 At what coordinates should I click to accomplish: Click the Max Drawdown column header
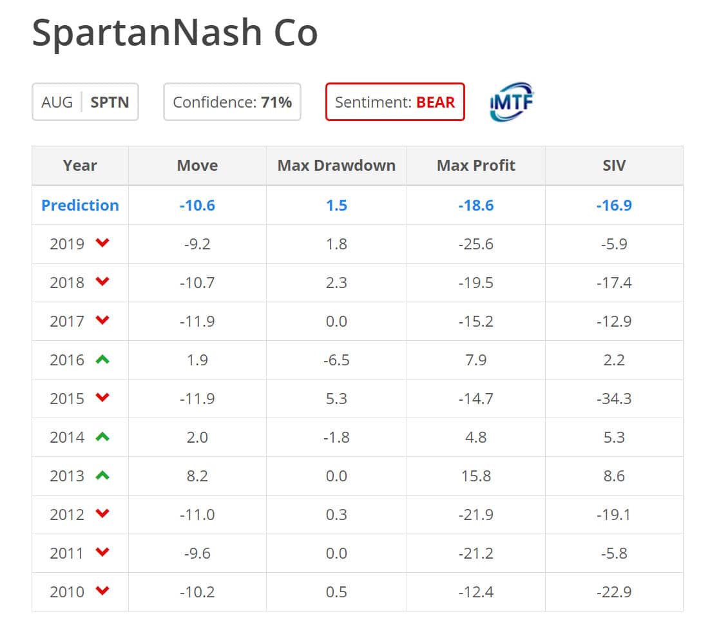click(x=336, y=166)
